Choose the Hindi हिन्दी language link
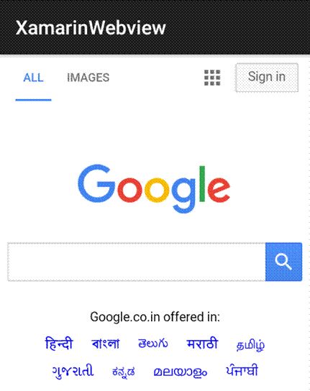 click(59, 344)
